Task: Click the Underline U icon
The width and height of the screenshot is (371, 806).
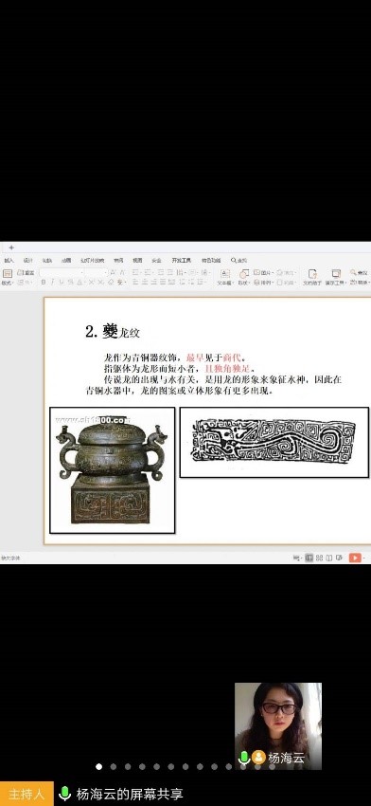Action: pyautogui.click(x=62, y=283)
